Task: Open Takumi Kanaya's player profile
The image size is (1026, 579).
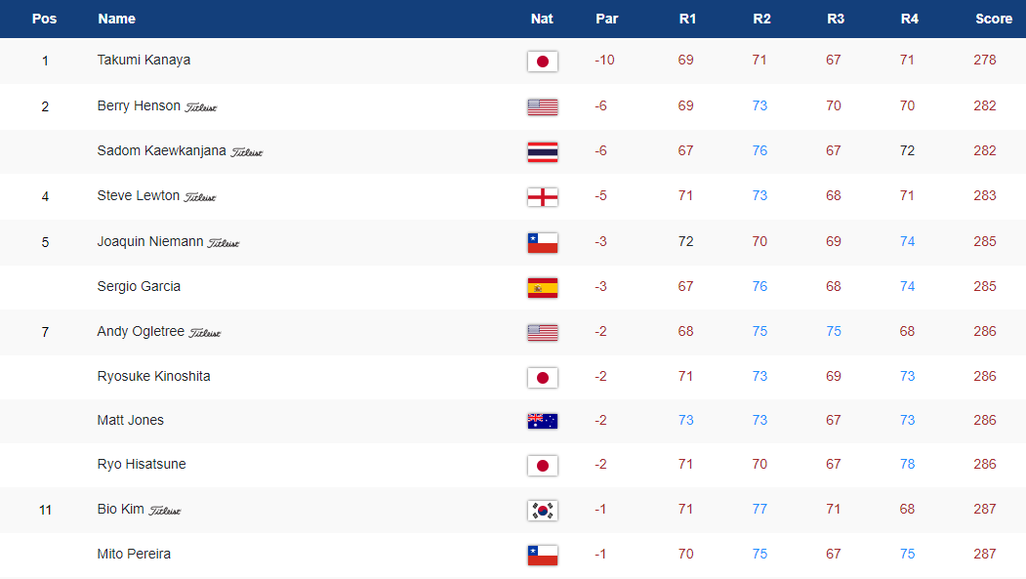Action: (x=144, y=60)
